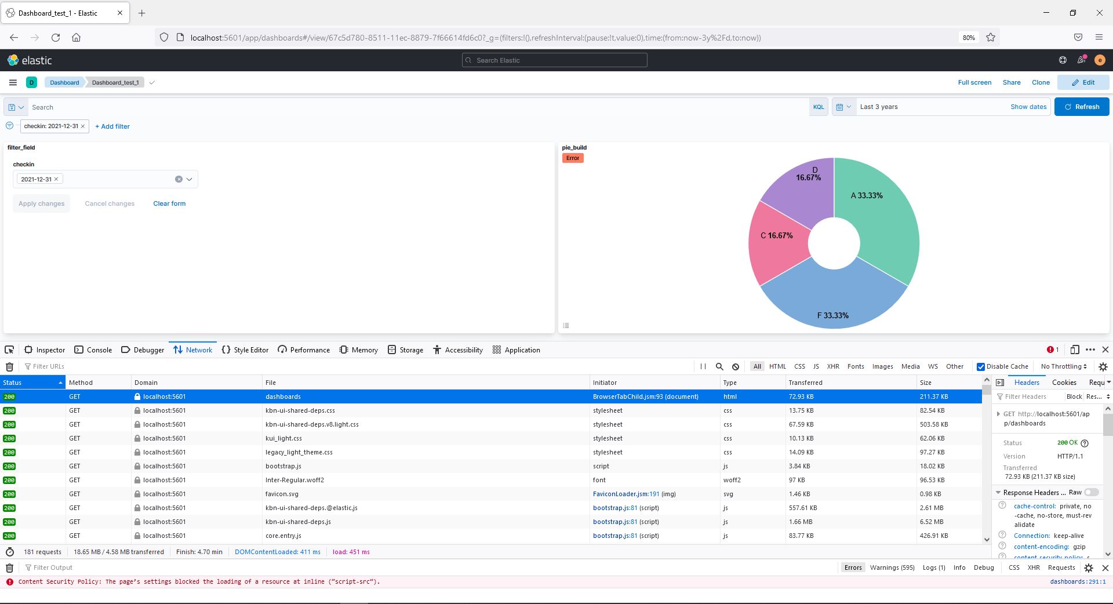Clear the network request log with the trash icon
Image resolution: width=1113 pixels, height=604 pixels.
click(x=9, y=366)
